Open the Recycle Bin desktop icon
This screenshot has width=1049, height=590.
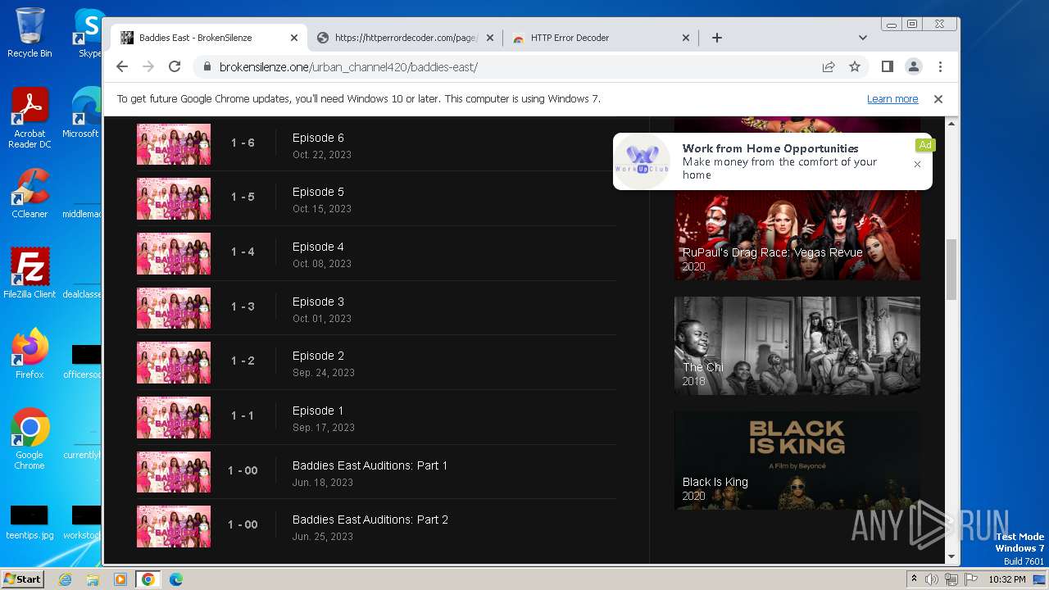pyautogui.click(x=30, y=33)
